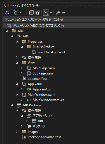
Task: Collapse 依存関係 under ABCPackage
Action: (17, 111)
